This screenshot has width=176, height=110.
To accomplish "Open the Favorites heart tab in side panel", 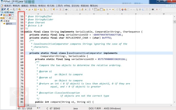I will point(10,15).
